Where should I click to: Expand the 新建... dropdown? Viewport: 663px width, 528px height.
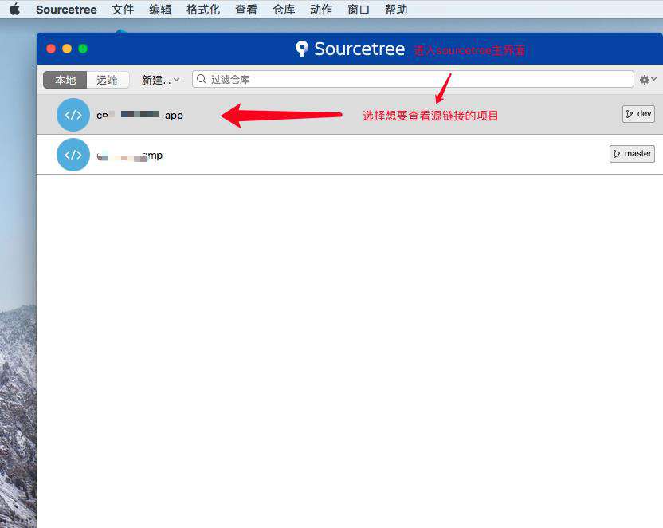click(x=160, y=80)
